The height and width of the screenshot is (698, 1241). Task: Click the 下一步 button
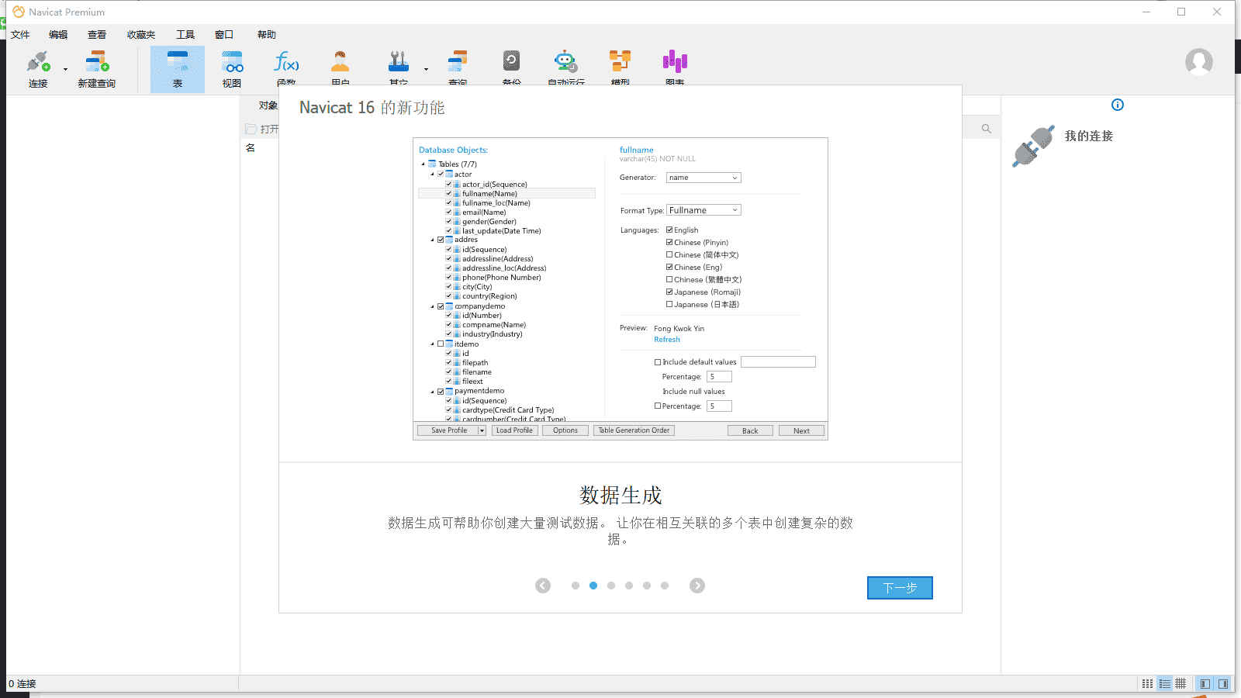[x=900, y=588]
